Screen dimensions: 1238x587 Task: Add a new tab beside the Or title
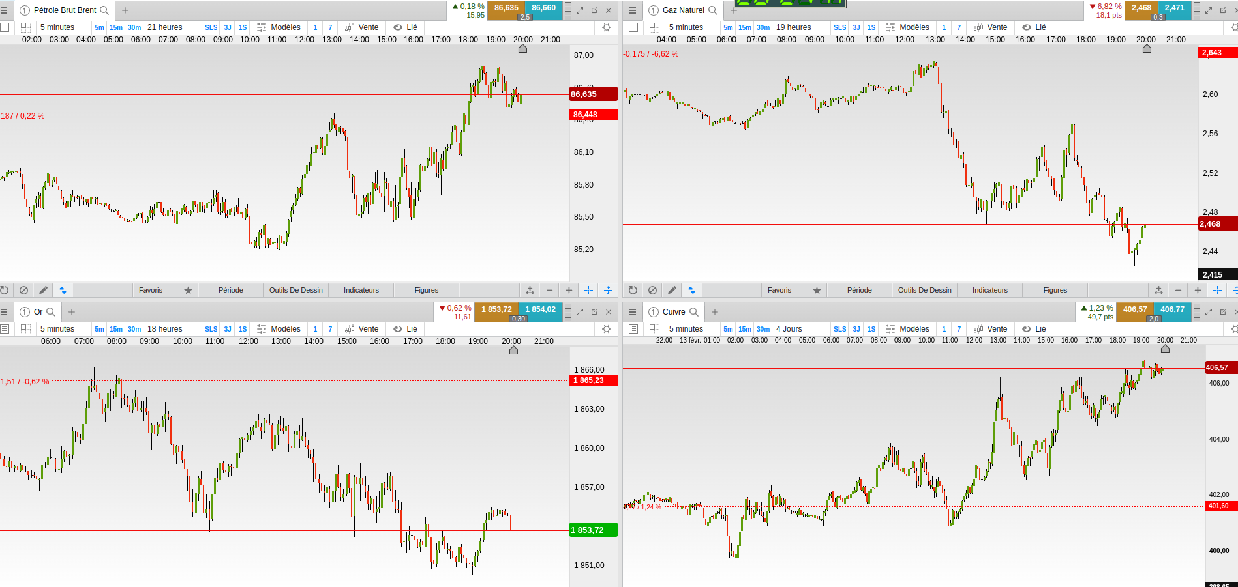72,312
